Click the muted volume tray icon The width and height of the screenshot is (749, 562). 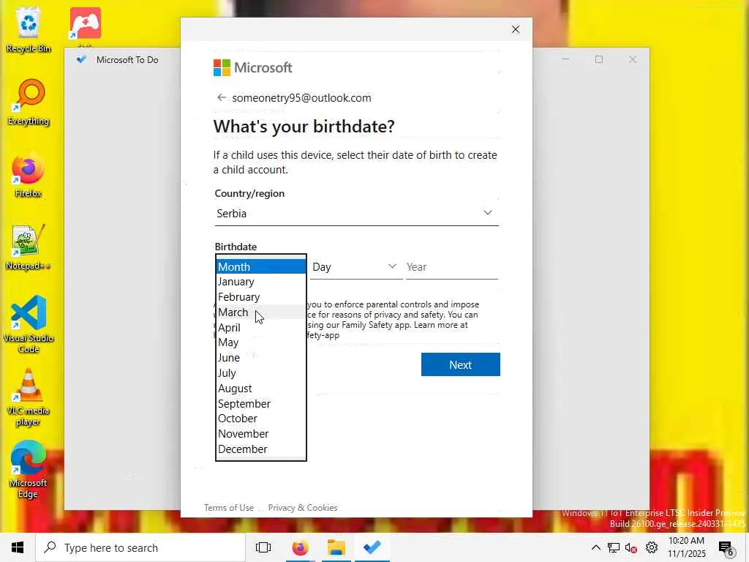(631, 547)
